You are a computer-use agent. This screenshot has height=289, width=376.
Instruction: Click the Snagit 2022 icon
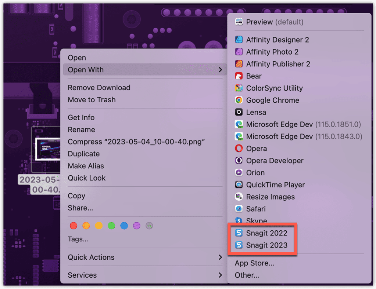tap(239, 233)
